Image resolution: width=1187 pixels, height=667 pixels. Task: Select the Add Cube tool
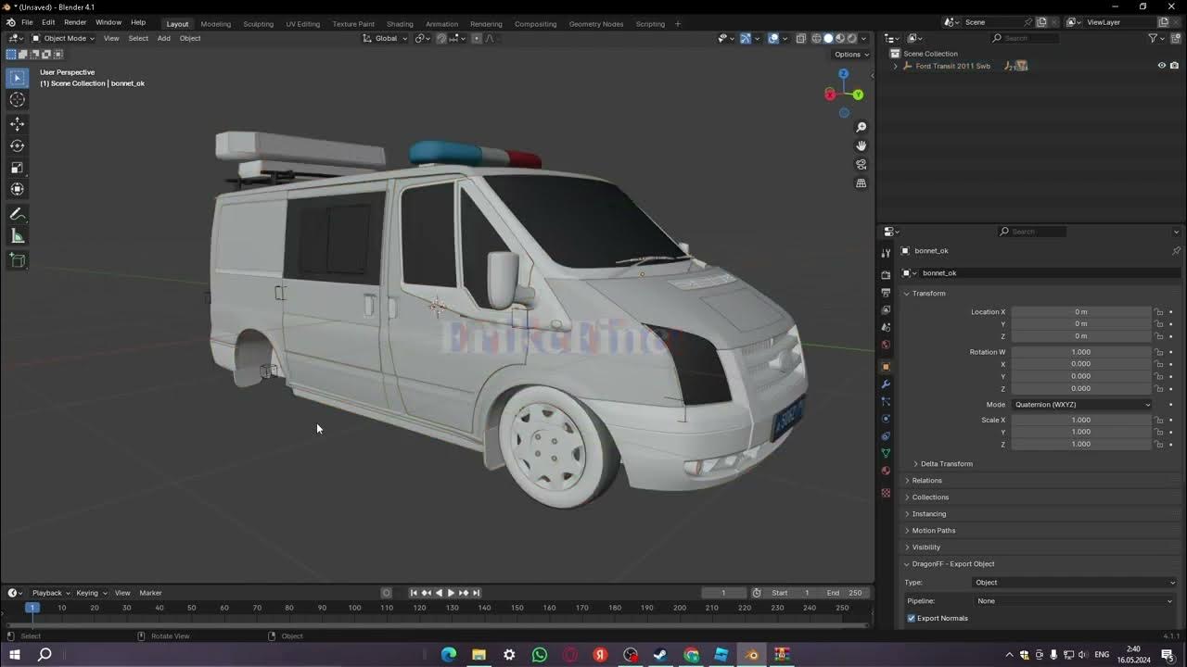point(18,260)
